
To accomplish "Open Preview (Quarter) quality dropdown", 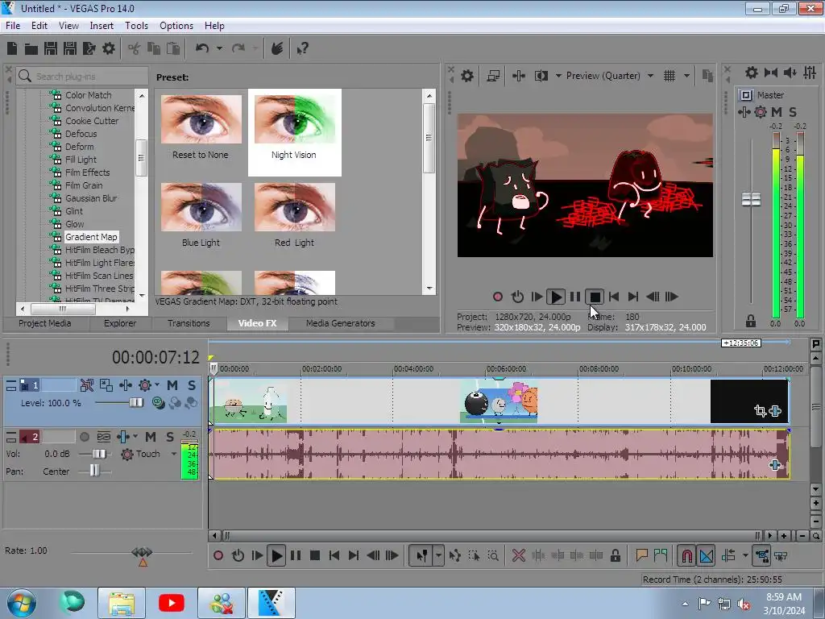I will [x=650, y=76].
